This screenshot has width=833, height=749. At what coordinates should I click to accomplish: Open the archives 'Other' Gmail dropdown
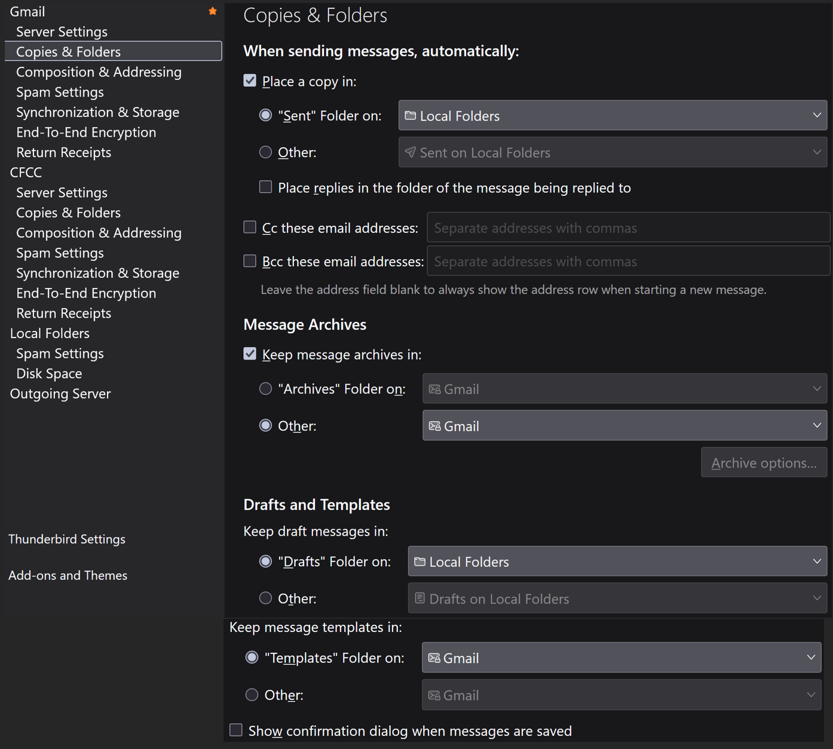pos(624,425)
